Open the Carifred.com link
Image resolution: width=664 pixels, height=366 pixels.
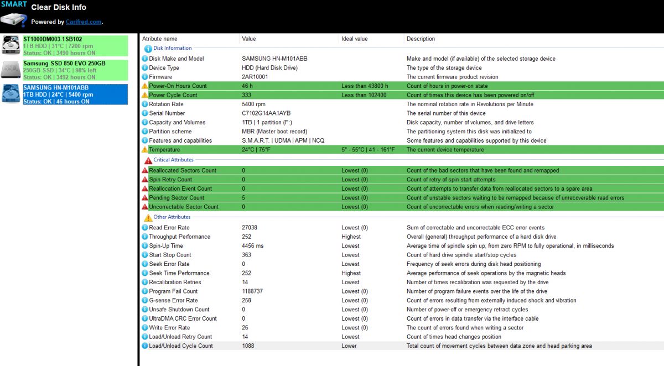coord(84,22)
